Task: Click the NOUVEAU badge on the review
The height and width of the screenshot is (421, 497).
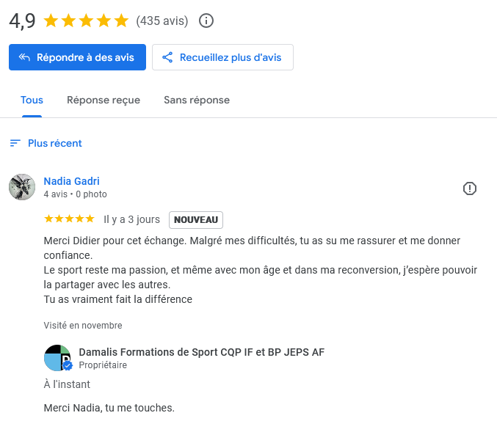Action: pos(196,219)
